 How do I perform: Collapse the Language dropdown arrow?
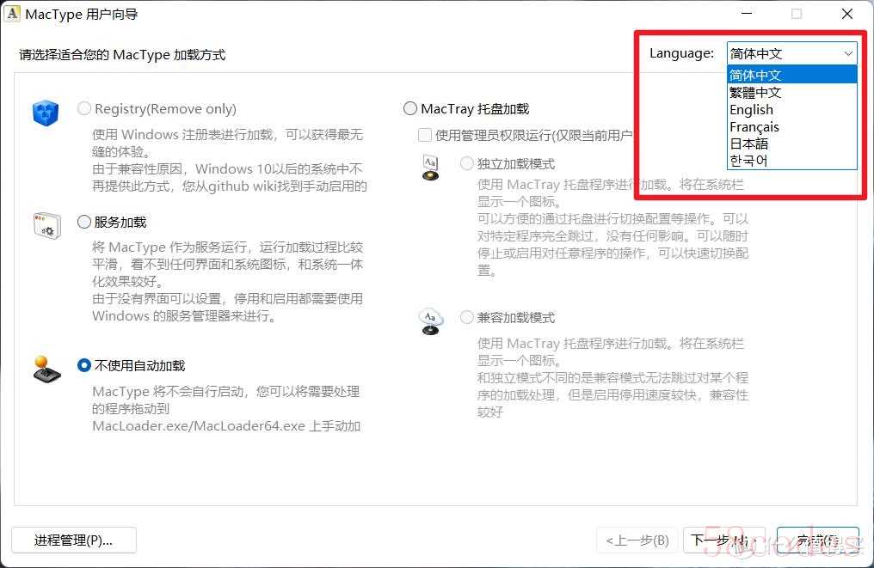click(848, 53)
